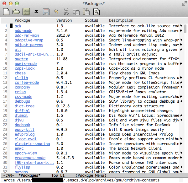Open the eldoc-eval package link
This screenshot has width=188, height=183.
tap(26, 139)
